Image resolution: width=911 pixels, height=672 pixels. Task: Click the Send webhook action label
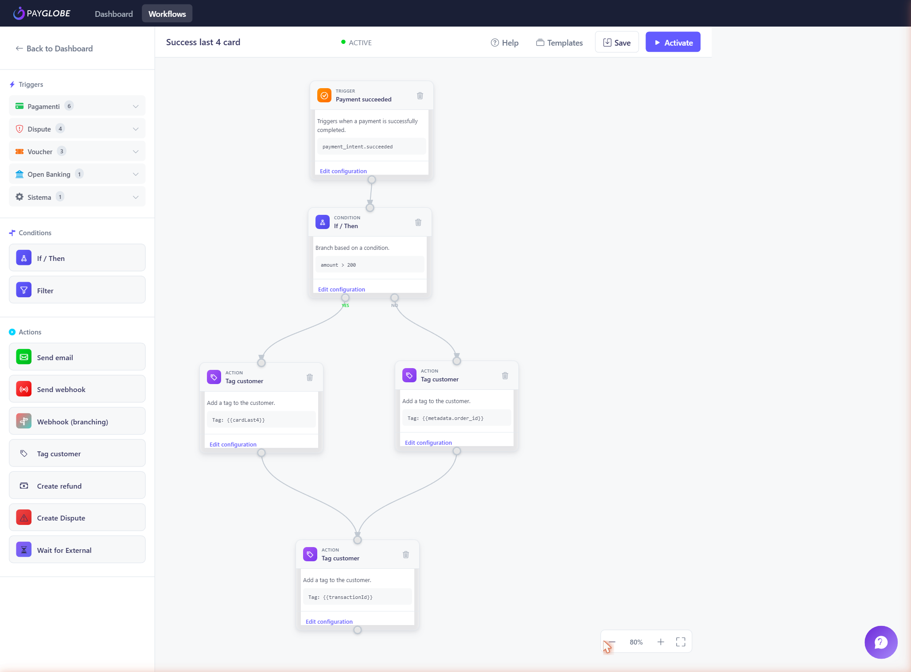pyautogui.click(x=61, y=389)
